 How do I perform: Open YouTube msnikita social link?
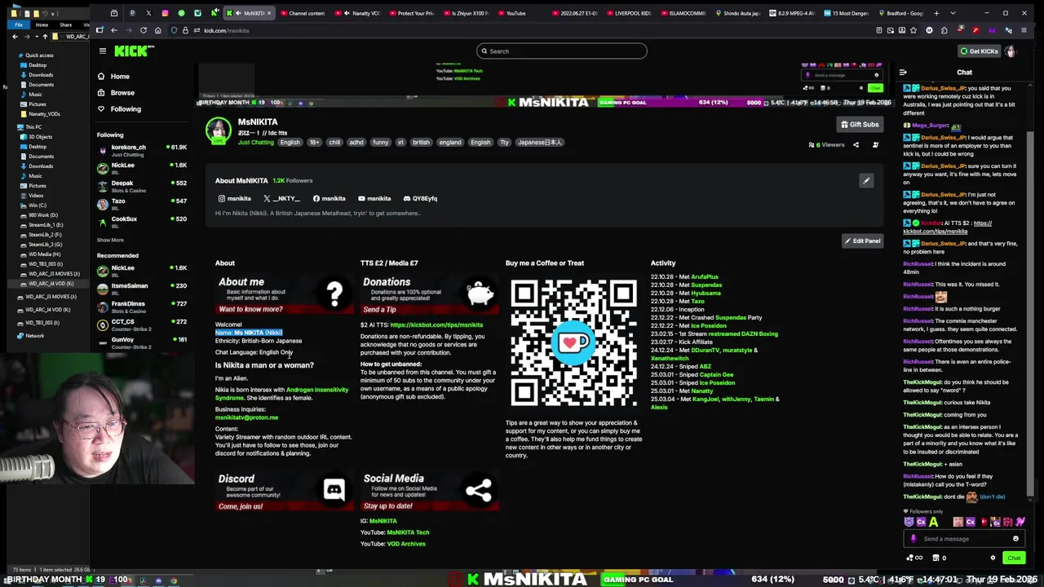[x=374, y=198]
